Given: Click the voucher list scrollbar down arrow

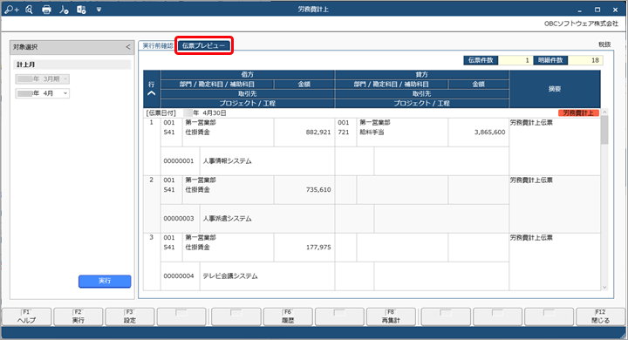Looking at the screenshot, I should pyautogui.click(x=604, y=287).
